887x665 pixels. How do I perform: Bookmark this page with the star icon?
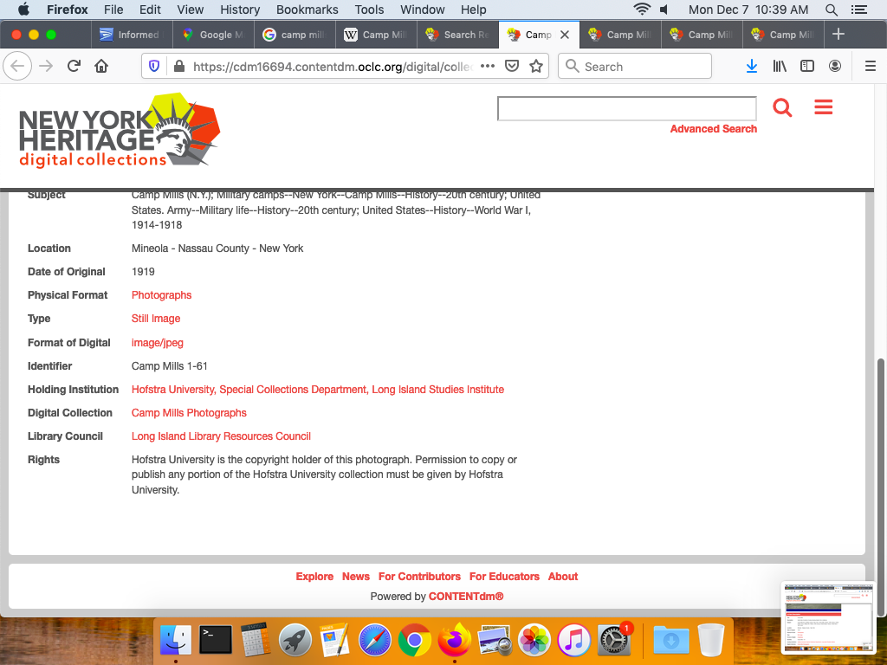coord(536,67)
